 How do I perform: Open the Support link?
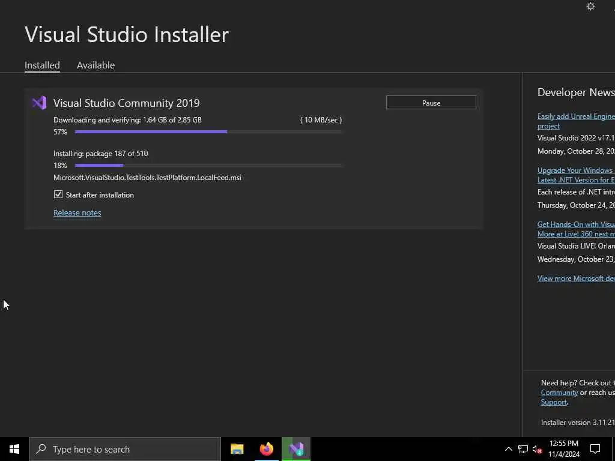click(x=554, y=402)
